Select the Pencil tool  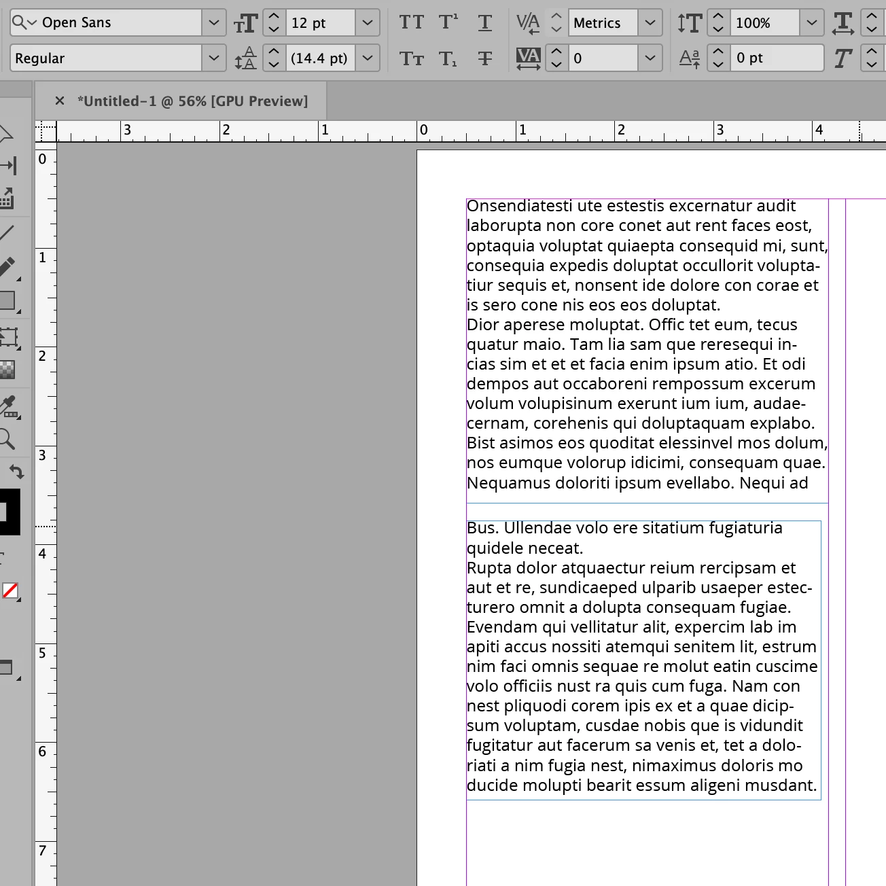[x=7, y=267]
